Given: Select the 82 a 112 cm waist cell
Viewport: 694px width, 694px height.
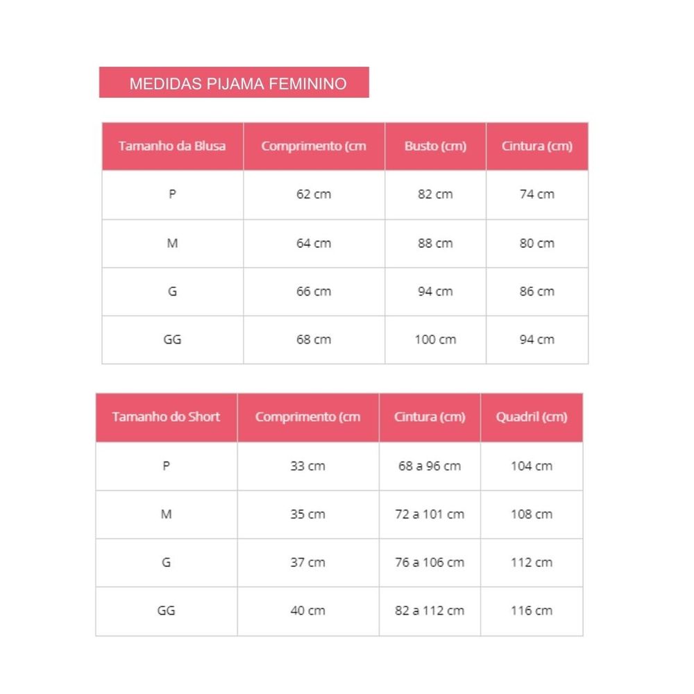Looking at the screenshot, I should (x=430, y=611).
